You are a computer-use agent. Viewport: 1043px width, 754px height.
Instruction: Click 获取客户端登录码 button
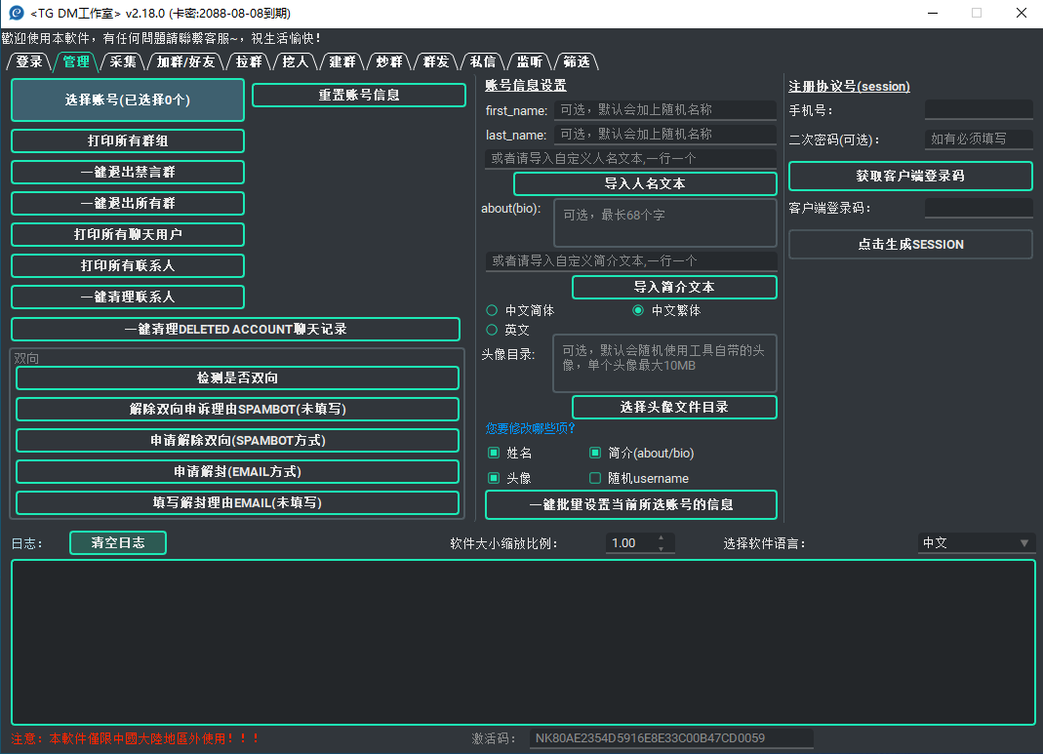coord(910,177)
